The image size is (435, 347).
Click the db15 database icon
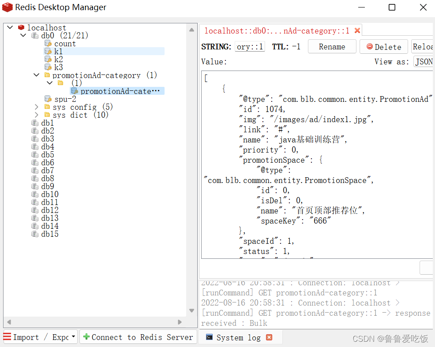click(x=35, y=234)
